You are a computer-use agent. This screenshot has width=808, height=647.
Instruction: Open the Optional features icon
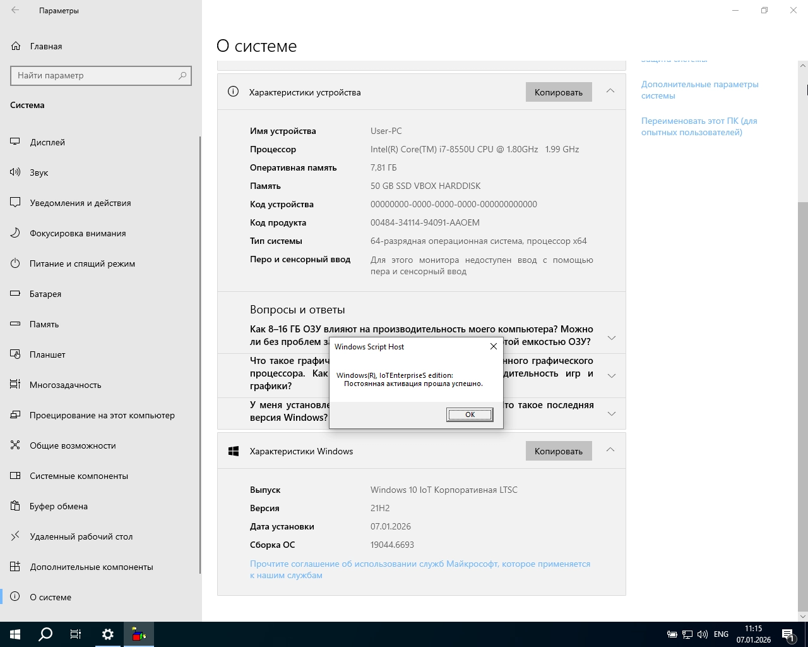coord(16,567)
